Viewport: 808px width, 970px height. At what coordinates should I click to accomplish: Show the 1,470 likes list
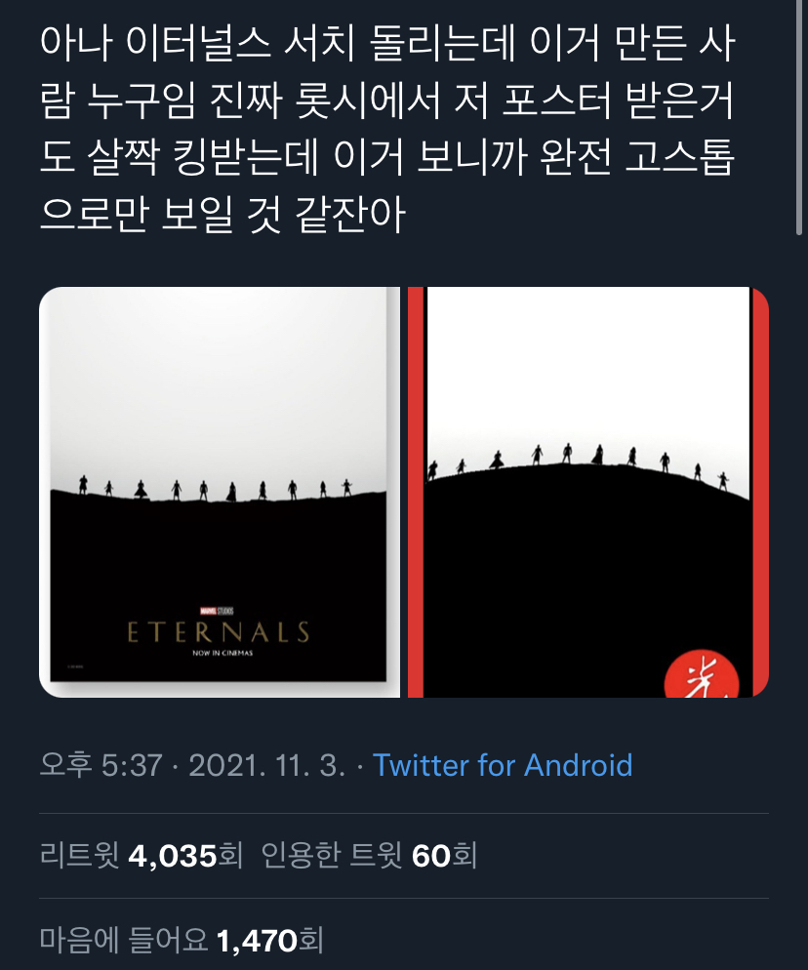pyautogui.click(x=182, y=941)
